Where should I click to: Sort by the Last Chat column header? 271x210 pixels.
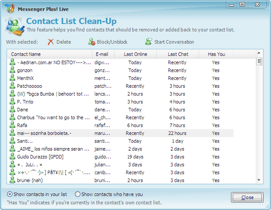(x=178, y=54)
